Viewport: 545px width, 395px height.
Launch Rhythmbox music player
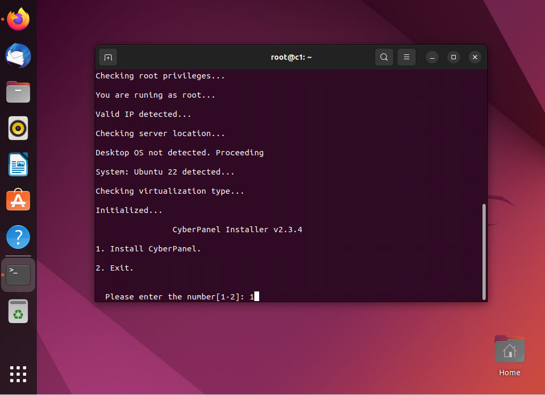(18, 129)
